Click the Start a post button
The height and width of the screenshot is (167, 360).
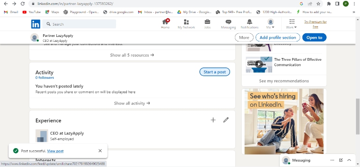point(215,72)
